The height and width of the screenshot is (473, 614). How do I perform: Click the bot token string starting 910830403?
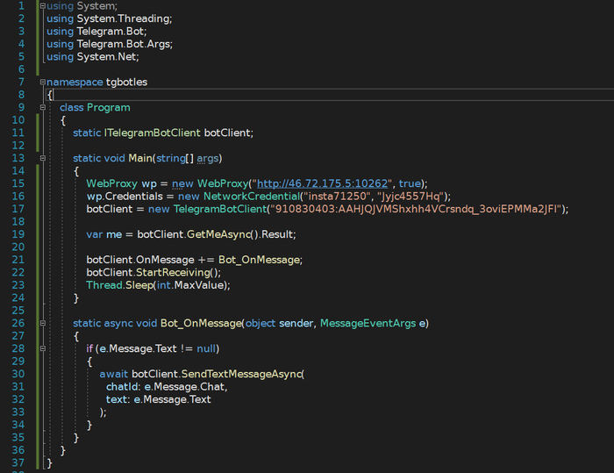[x=417, y=209]
